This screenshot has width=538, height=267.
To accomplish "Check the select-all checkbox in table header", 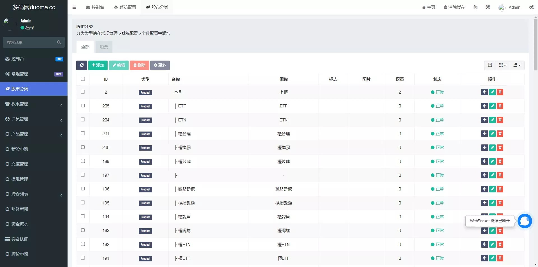I will click(x=83, y=79).
